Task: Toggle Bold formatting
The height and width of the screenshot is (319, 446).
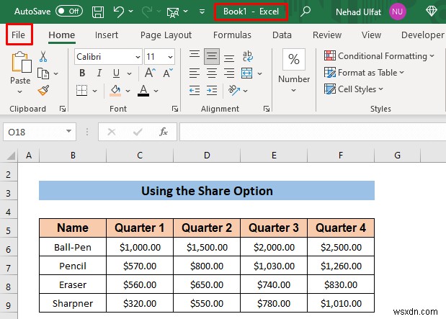Action: [82, 73]
